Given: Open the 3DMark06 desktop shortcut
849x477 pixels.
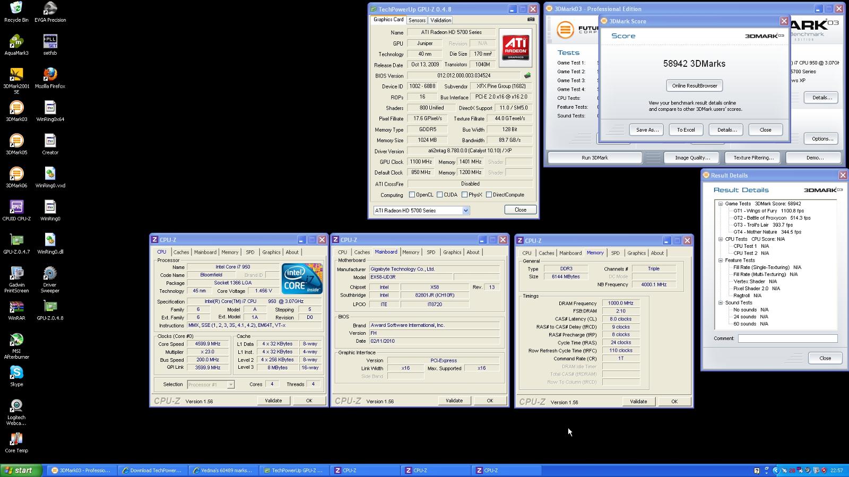Looking at the screenshot, I should (x=16, y=177).
